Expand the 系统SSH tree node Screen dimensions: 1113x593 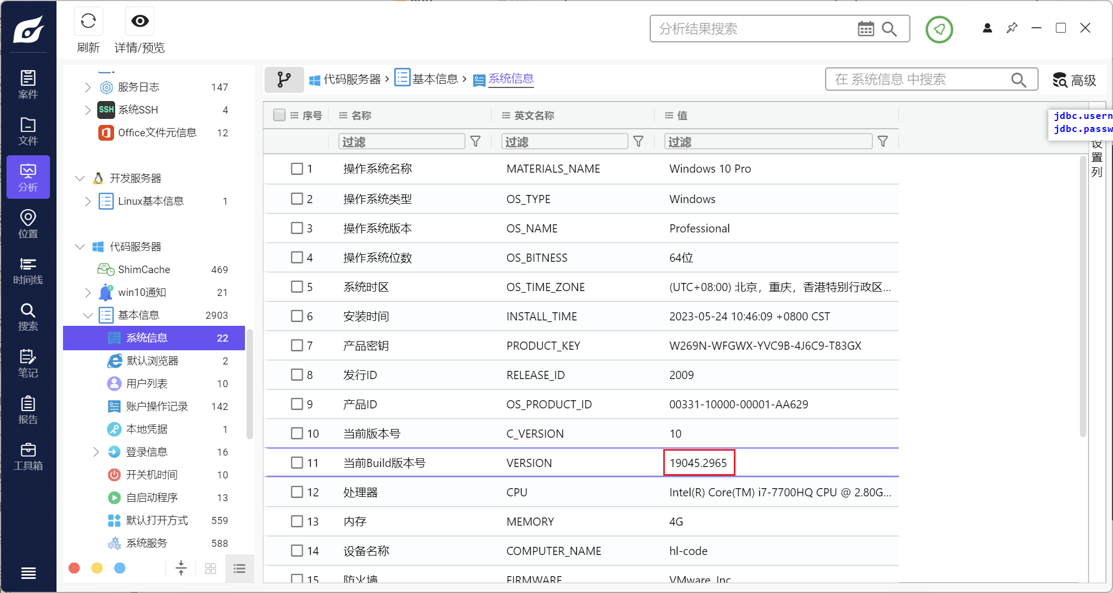(x=87, y=110)
